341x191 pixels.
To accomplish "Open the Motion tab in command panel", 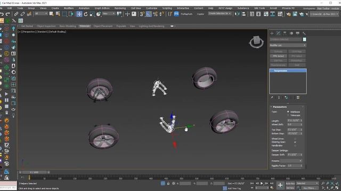I will [291, 33].
